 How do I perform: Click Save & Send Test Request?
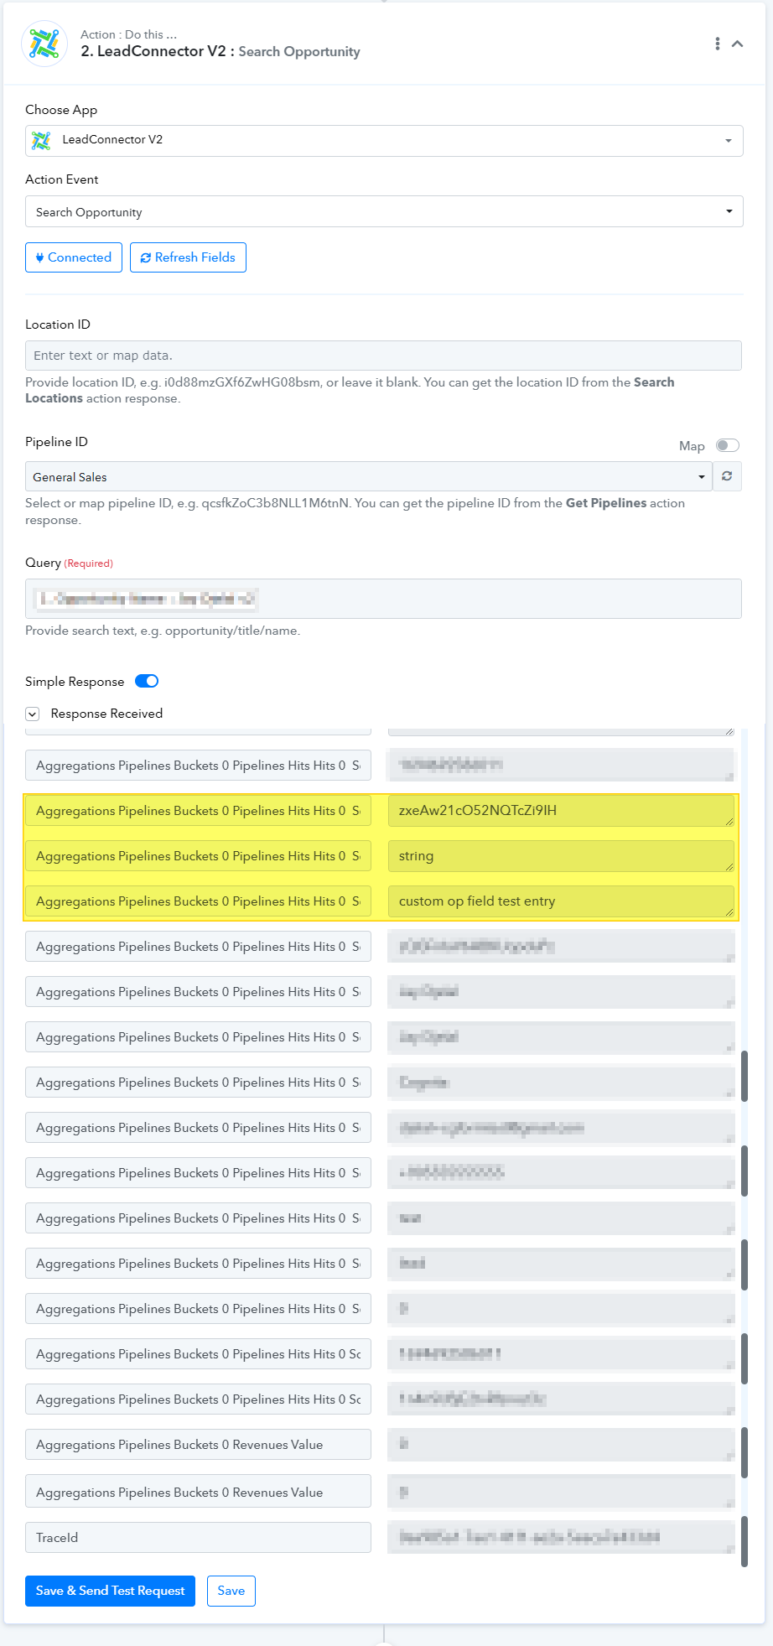coord(110,1591)
